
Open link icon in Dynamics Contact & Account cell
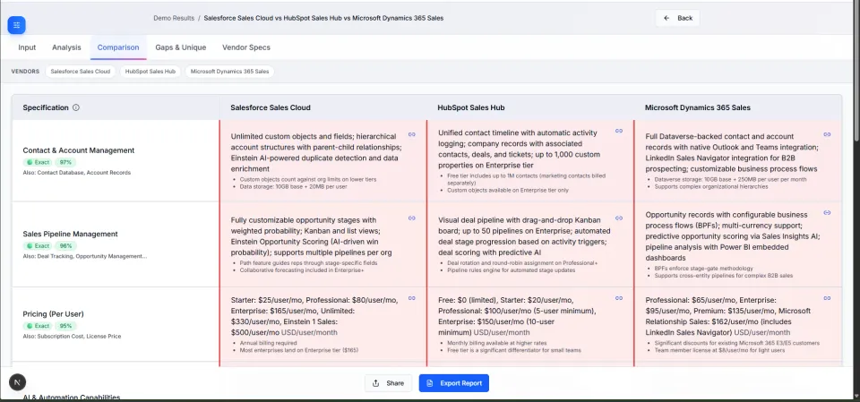tap(827, 134)
